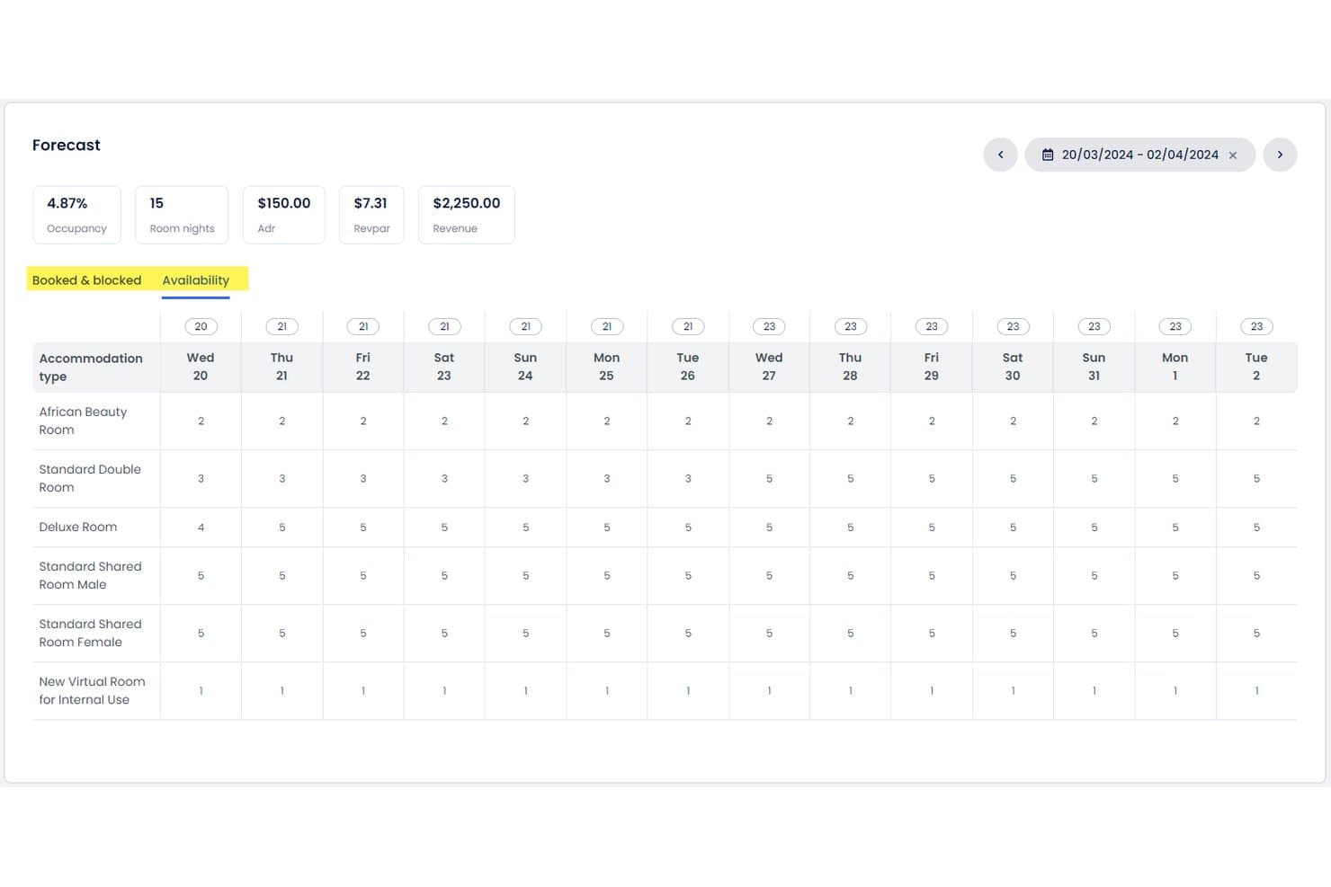The height and width of the screenshot is (887, 1331).
Task: Click Standard Shared Room Male cell for Mon 25
Action: 607,576
